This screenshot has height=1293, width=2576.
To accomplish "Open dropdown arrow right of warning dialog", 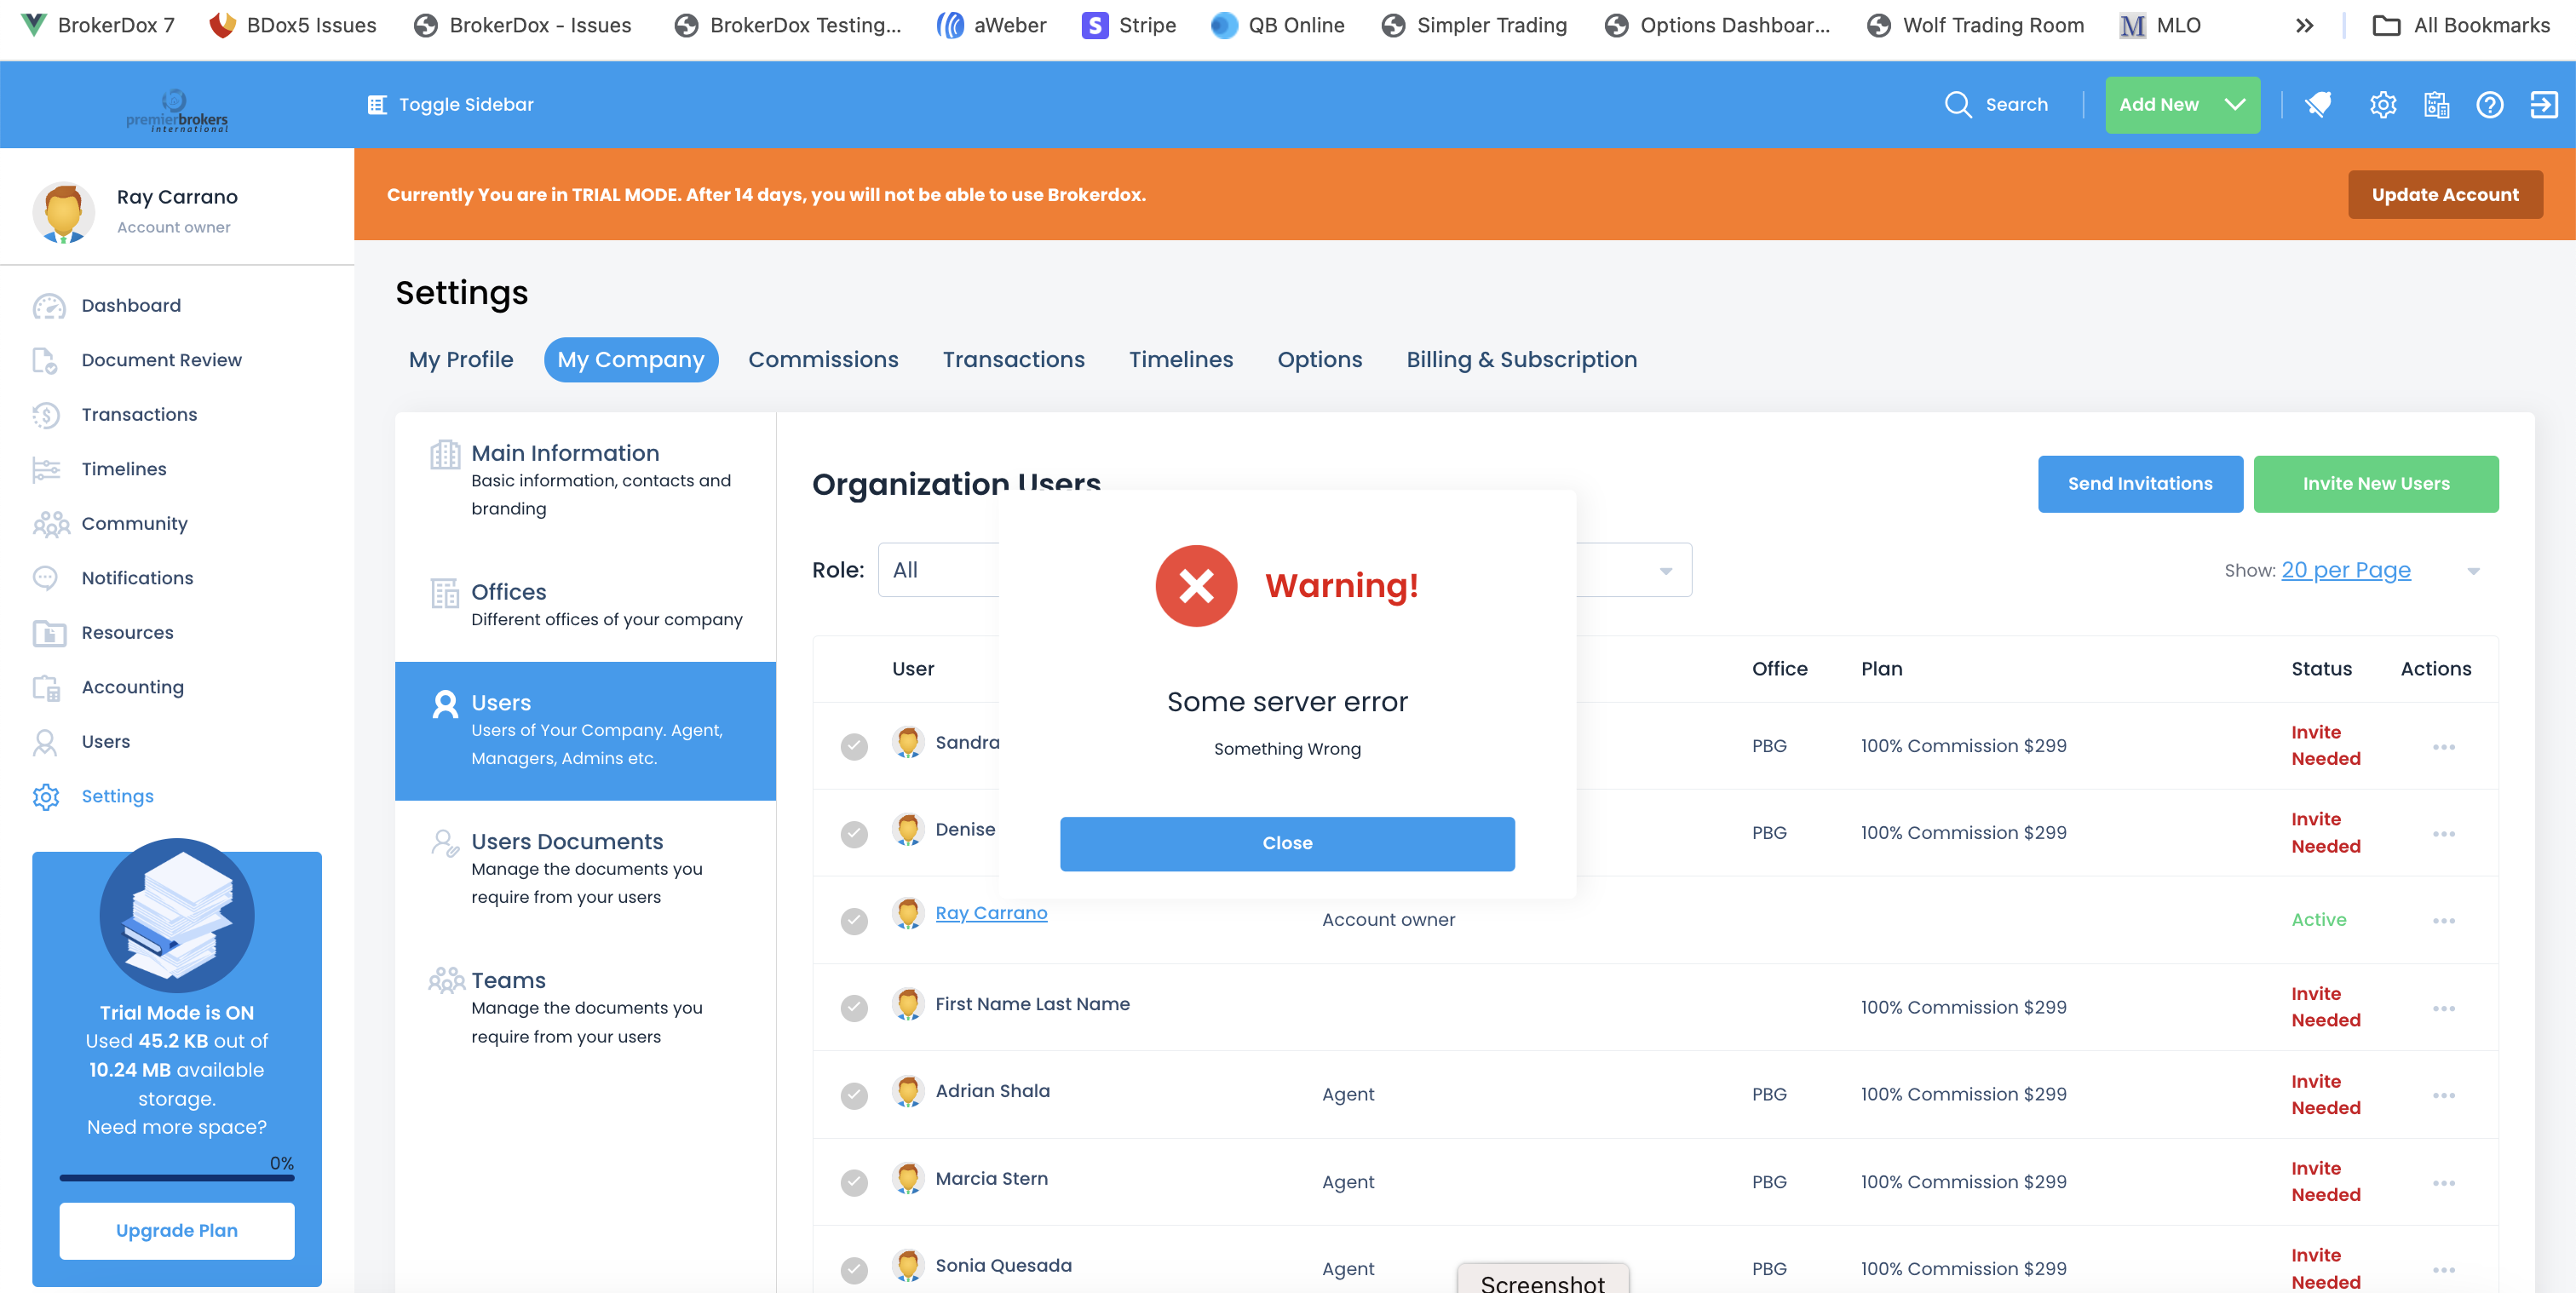I will (x=1666, y=571).
